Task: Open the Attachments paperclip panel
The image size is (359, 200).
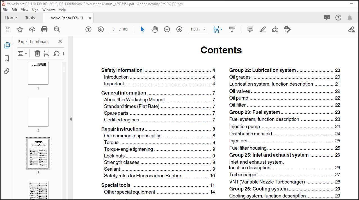Action: pyautogui.click(x=7, y=71)
